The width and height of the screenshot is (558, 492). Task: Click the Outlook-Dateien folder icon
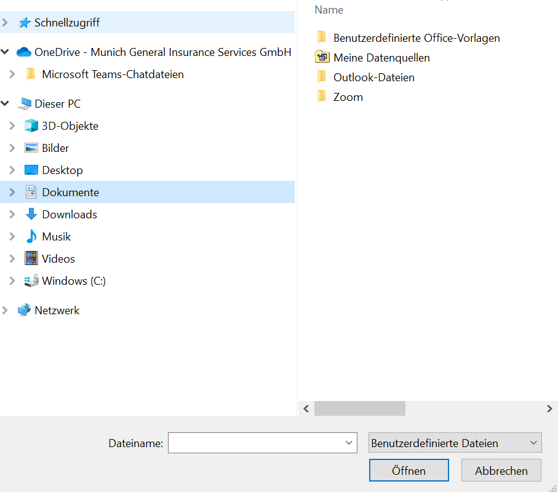tap(321, 77)
